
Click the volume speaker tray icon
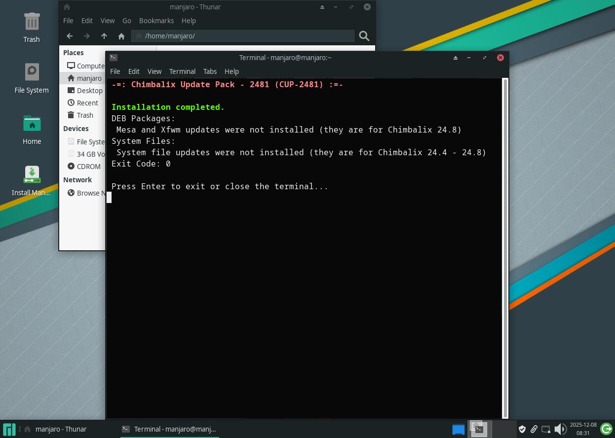(x=560, y=429)
